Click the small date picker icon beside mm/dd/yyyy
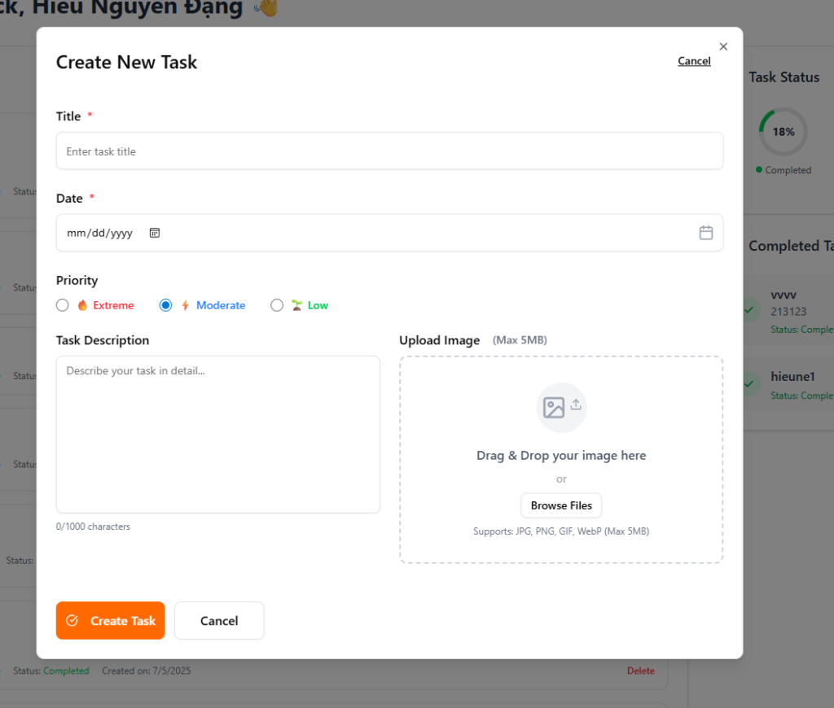The height and width of the screenshot is (708, 834). [155, 233]
